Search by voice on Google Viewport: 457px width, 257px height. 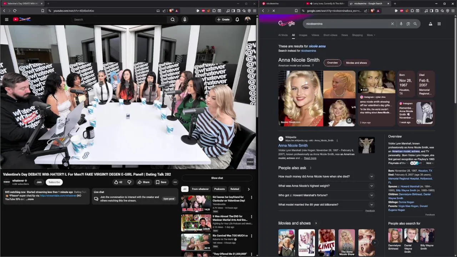click(401, 24)
